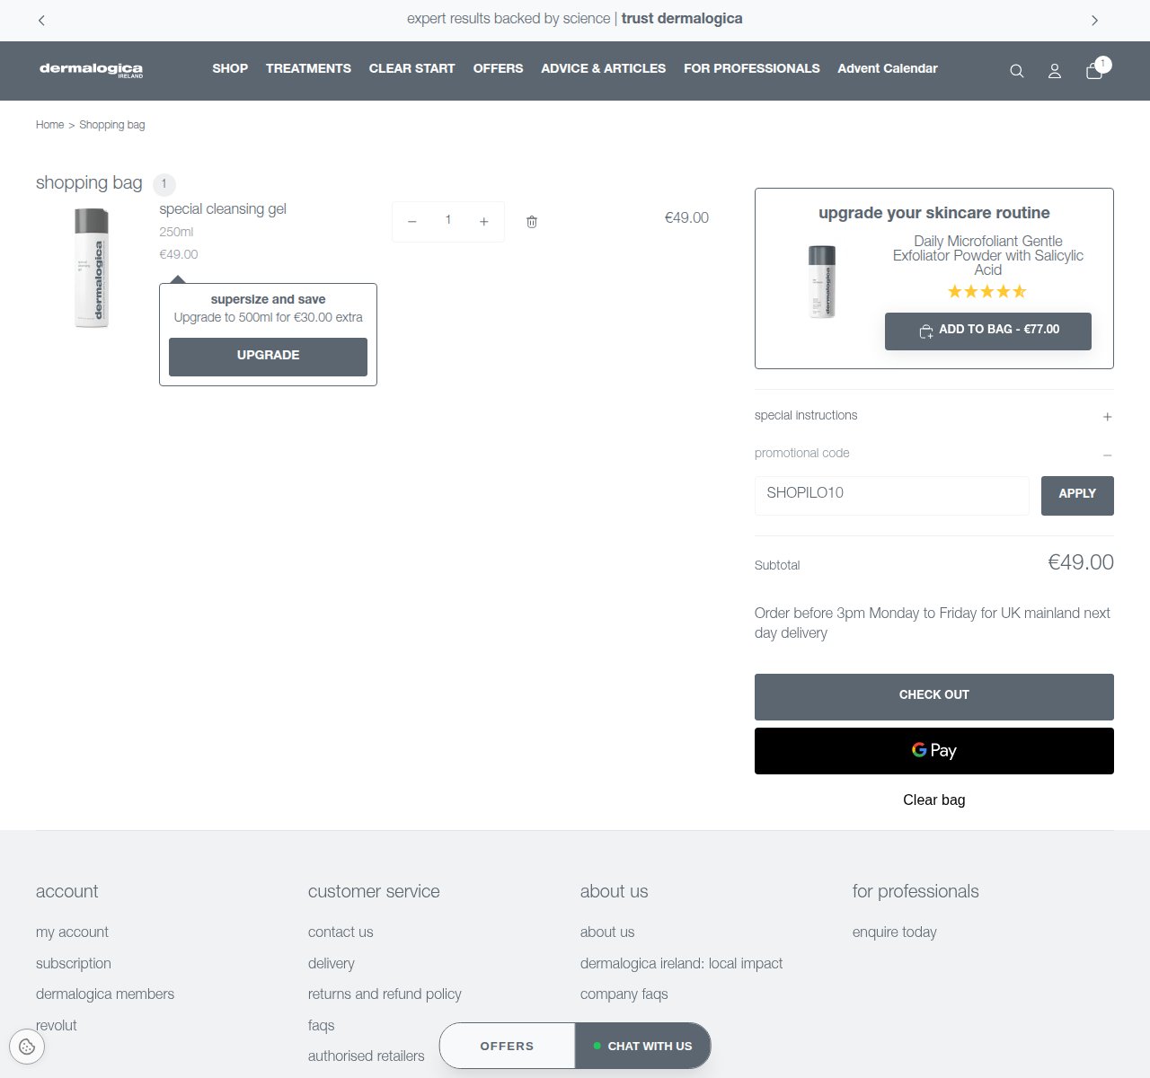Open cookie preferences icon
Viewport: 1150px width, 1078px height.
(27, 1046)
